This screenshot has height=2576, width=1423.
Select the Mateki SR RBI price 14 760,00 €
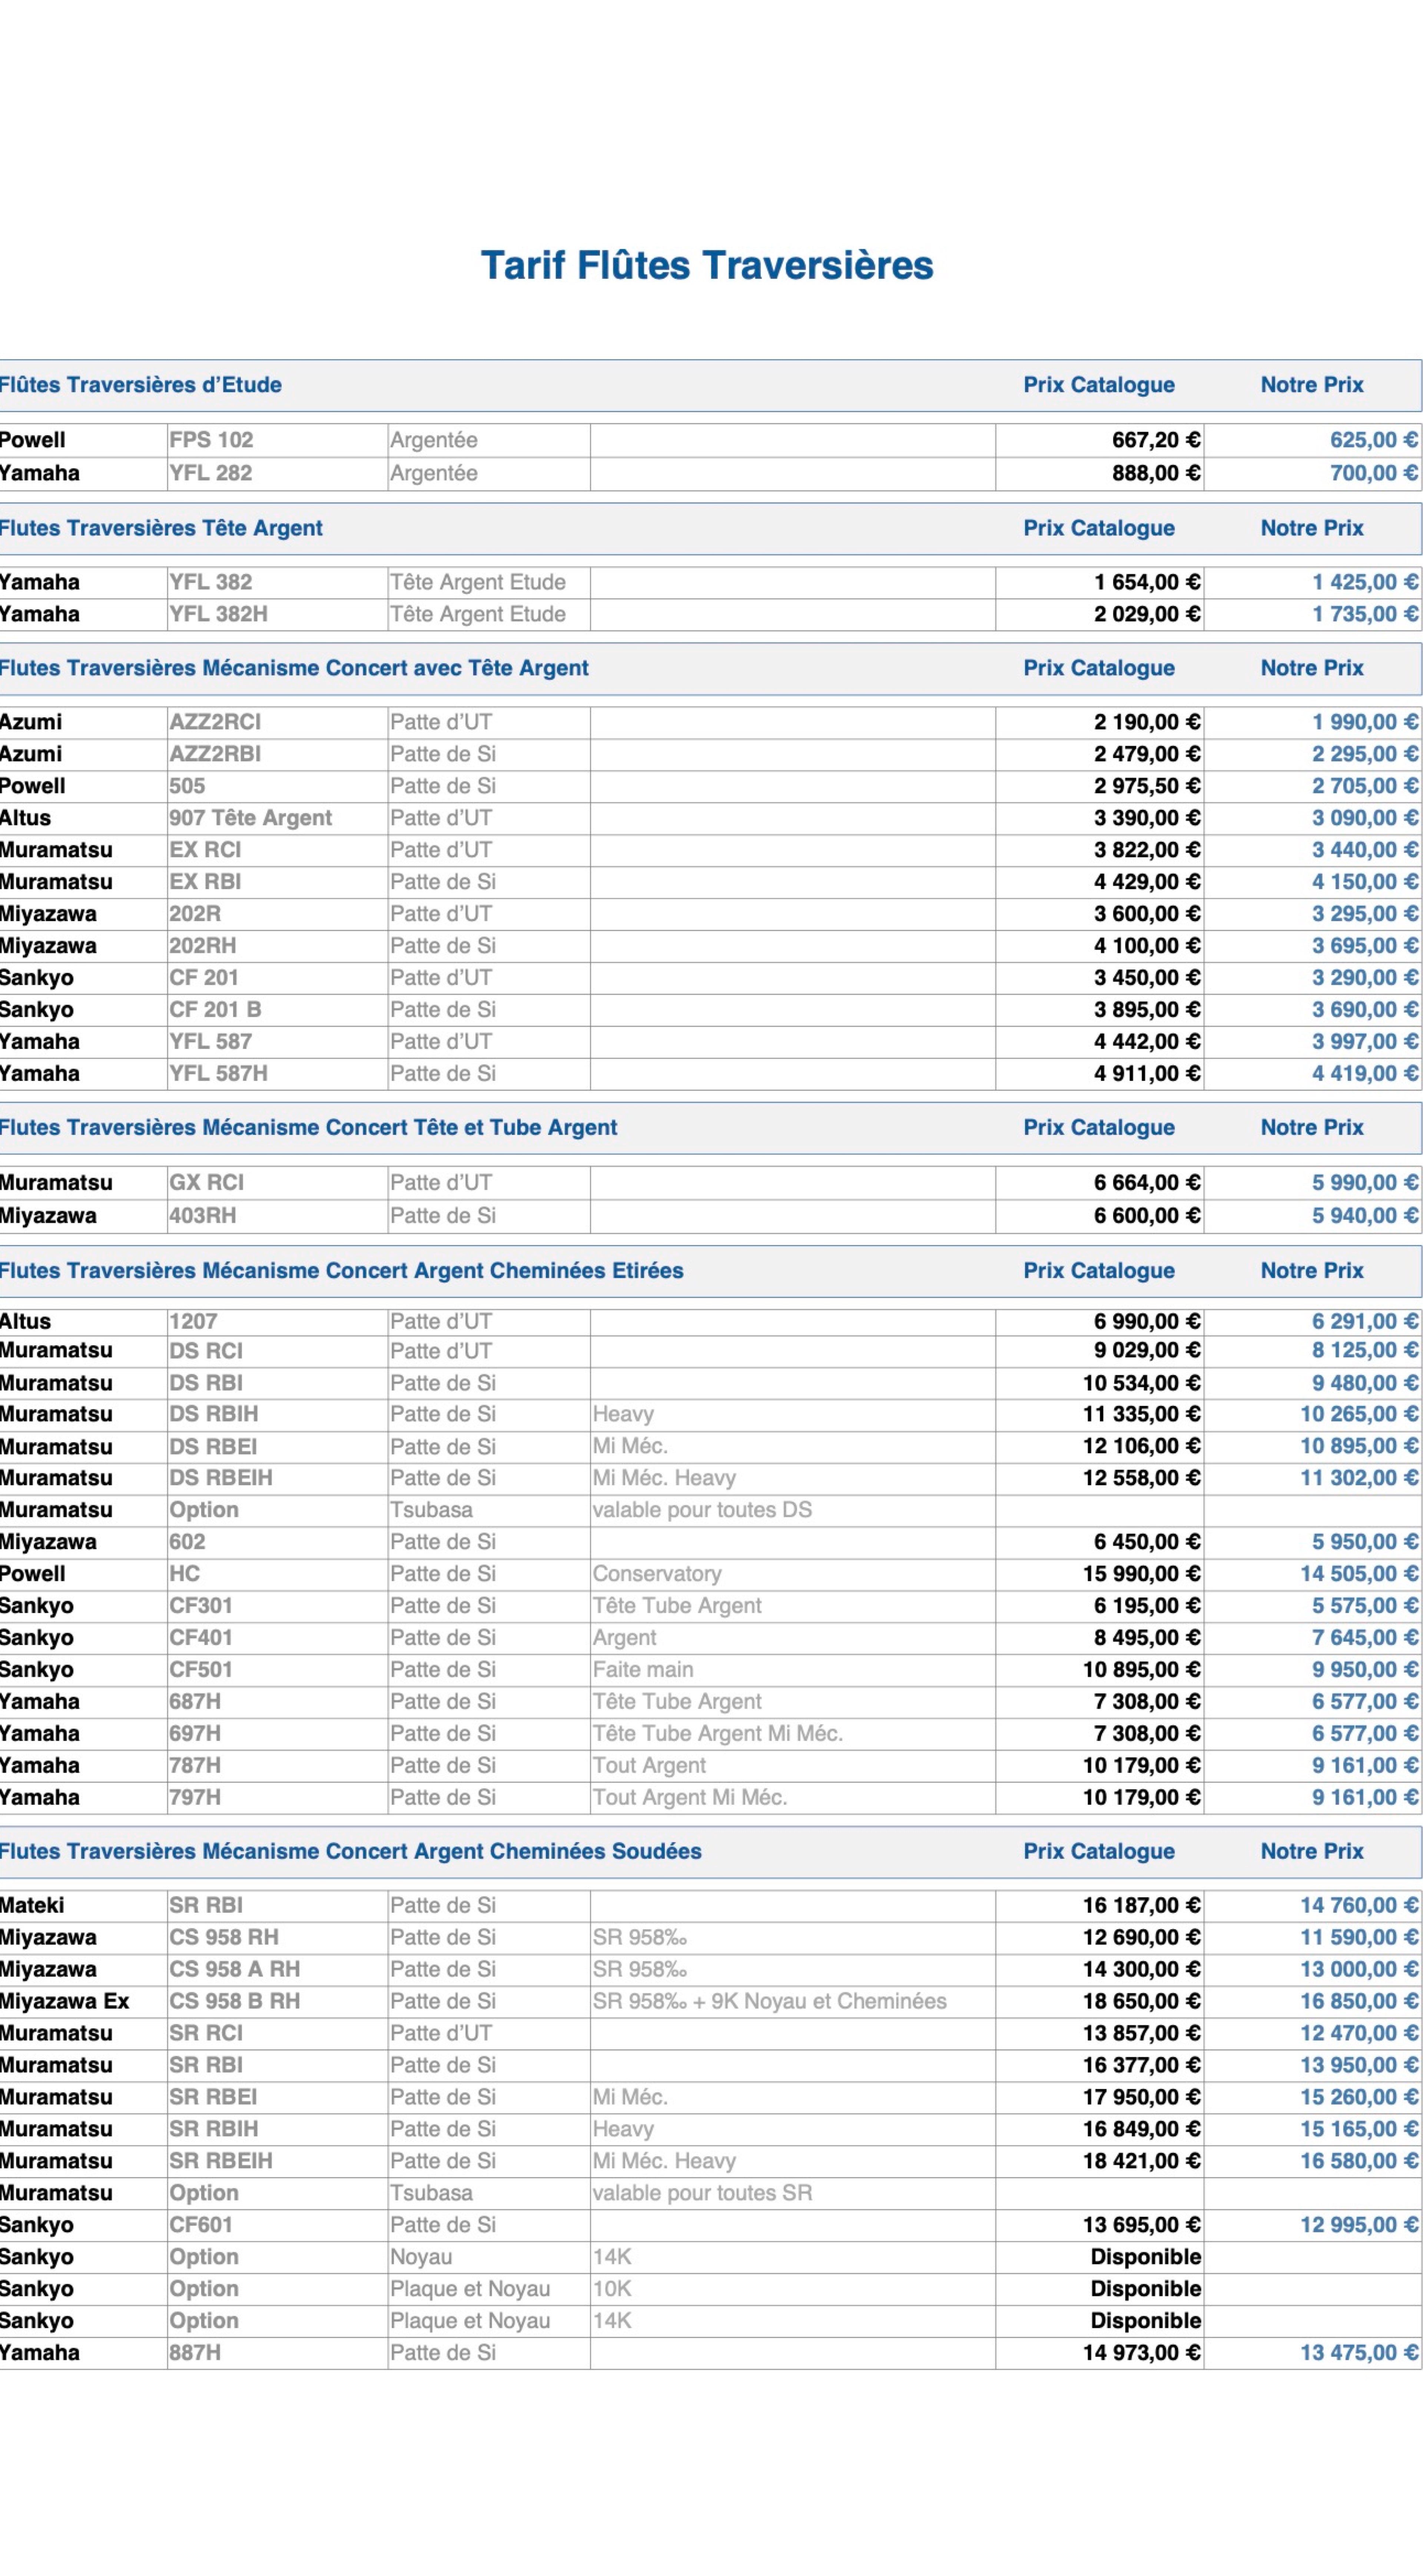click(x=1358, y=1906)
